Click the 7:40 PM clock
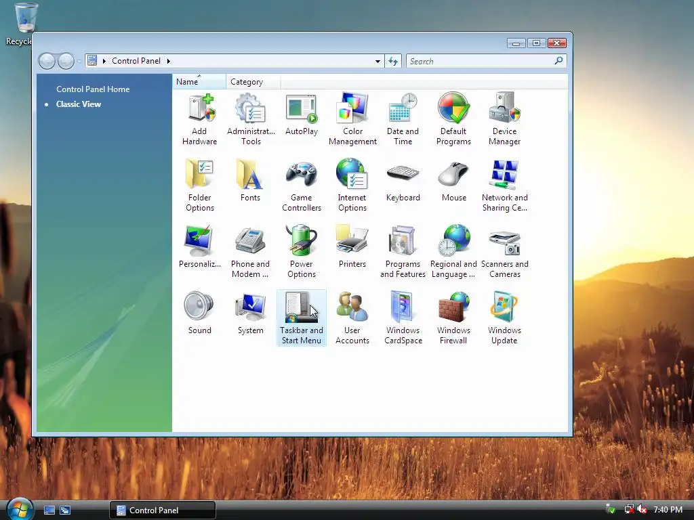 pos(668,510)
